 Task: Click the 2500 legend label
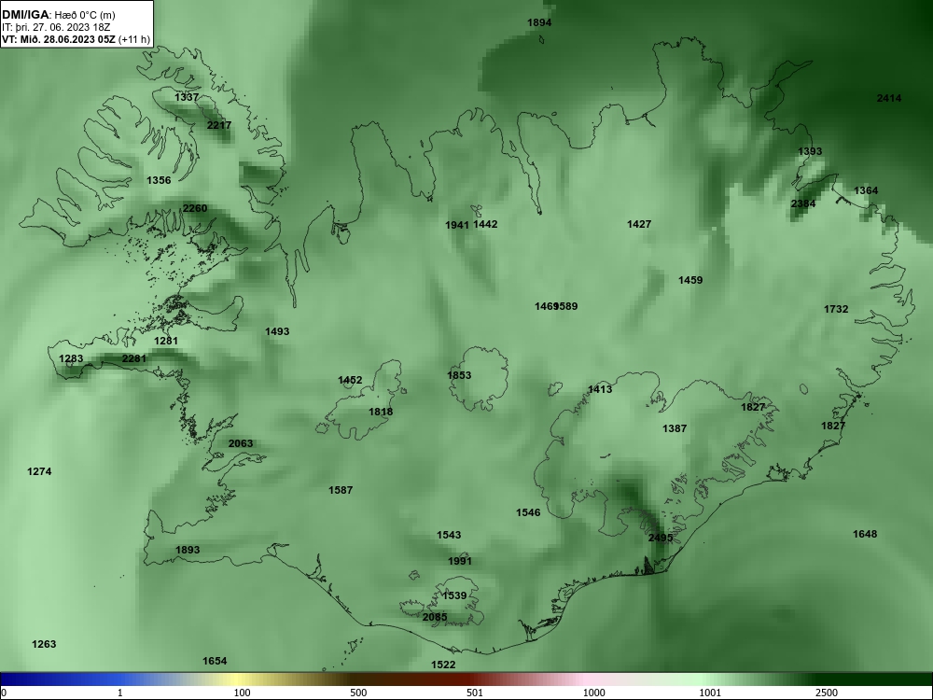click(x=827, y=693)
